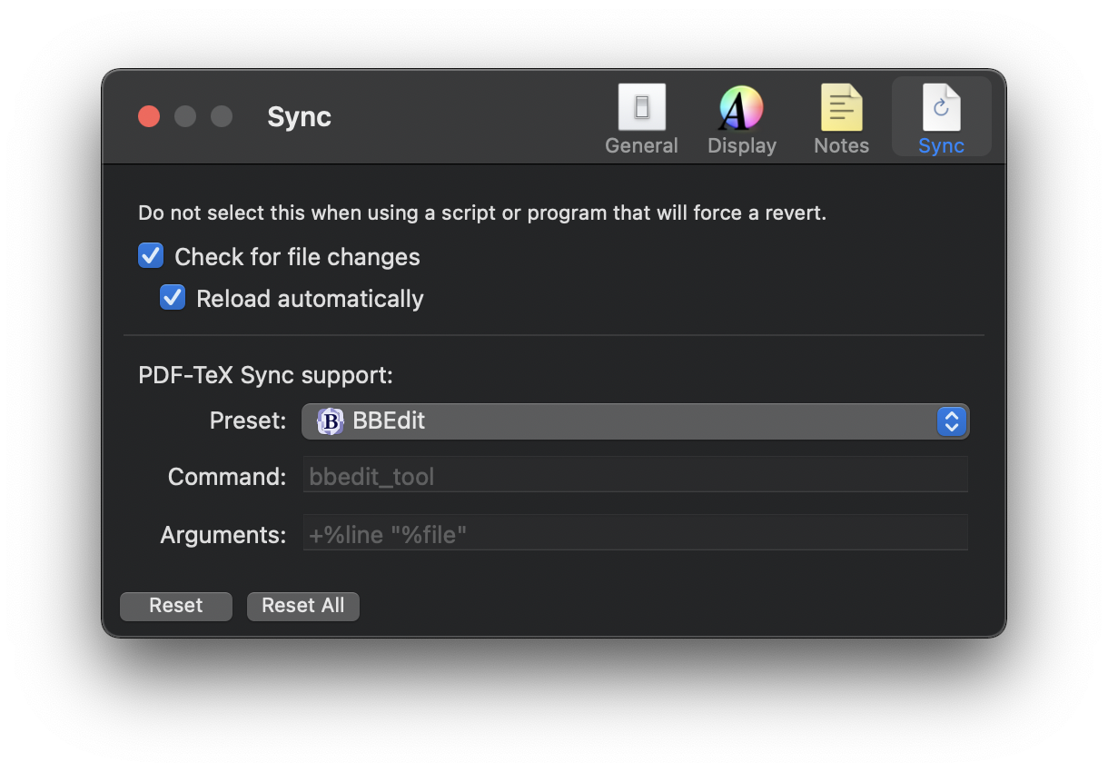This screenshot has height=772, width=1108.
Task: Uncheck the Reload automatically checkbox
Action: coord(173,298)
